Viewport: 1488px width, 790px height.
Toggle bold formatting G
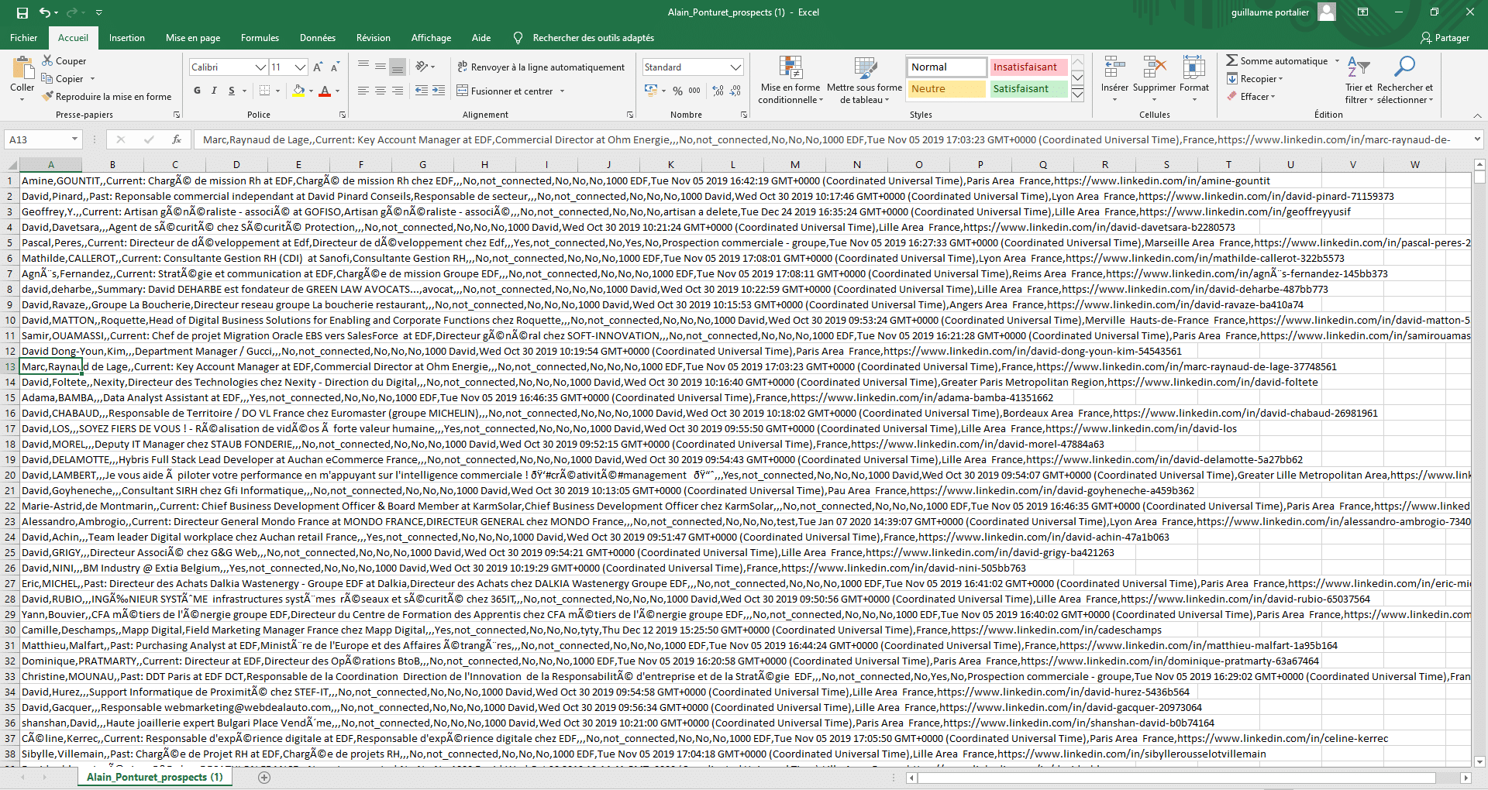coord(198,91)
